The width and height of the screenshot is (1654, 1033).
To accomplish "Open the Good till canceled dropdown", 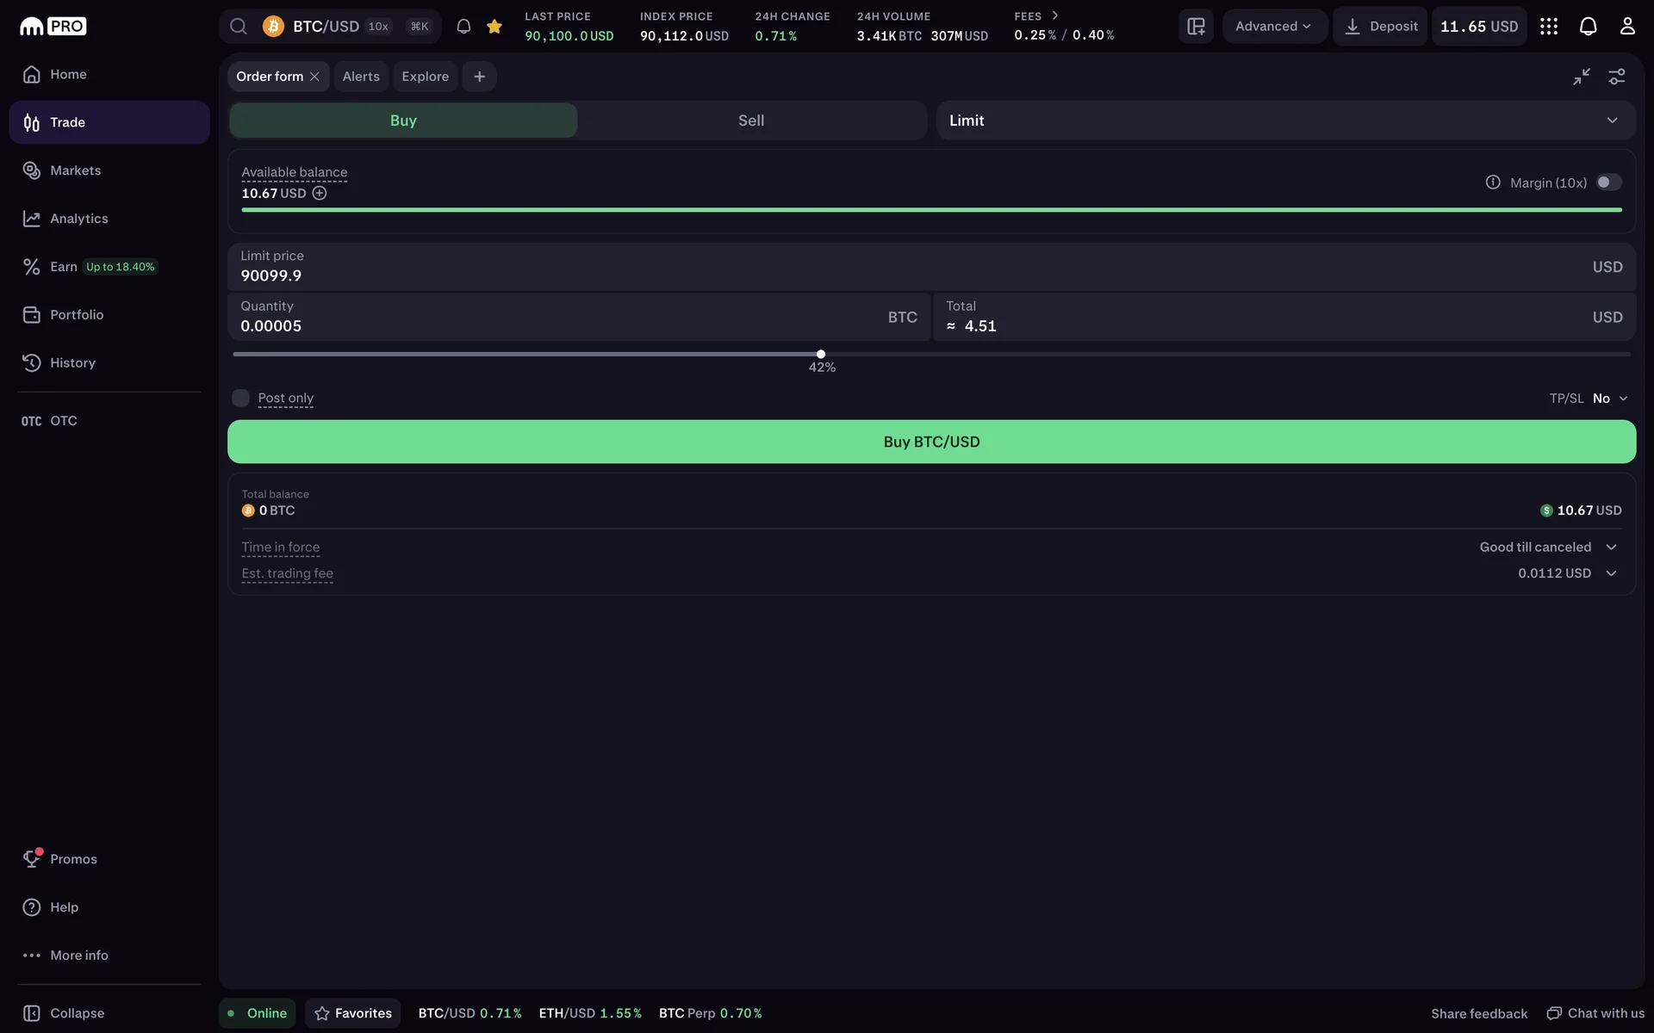I will [x=1547, y=547].
